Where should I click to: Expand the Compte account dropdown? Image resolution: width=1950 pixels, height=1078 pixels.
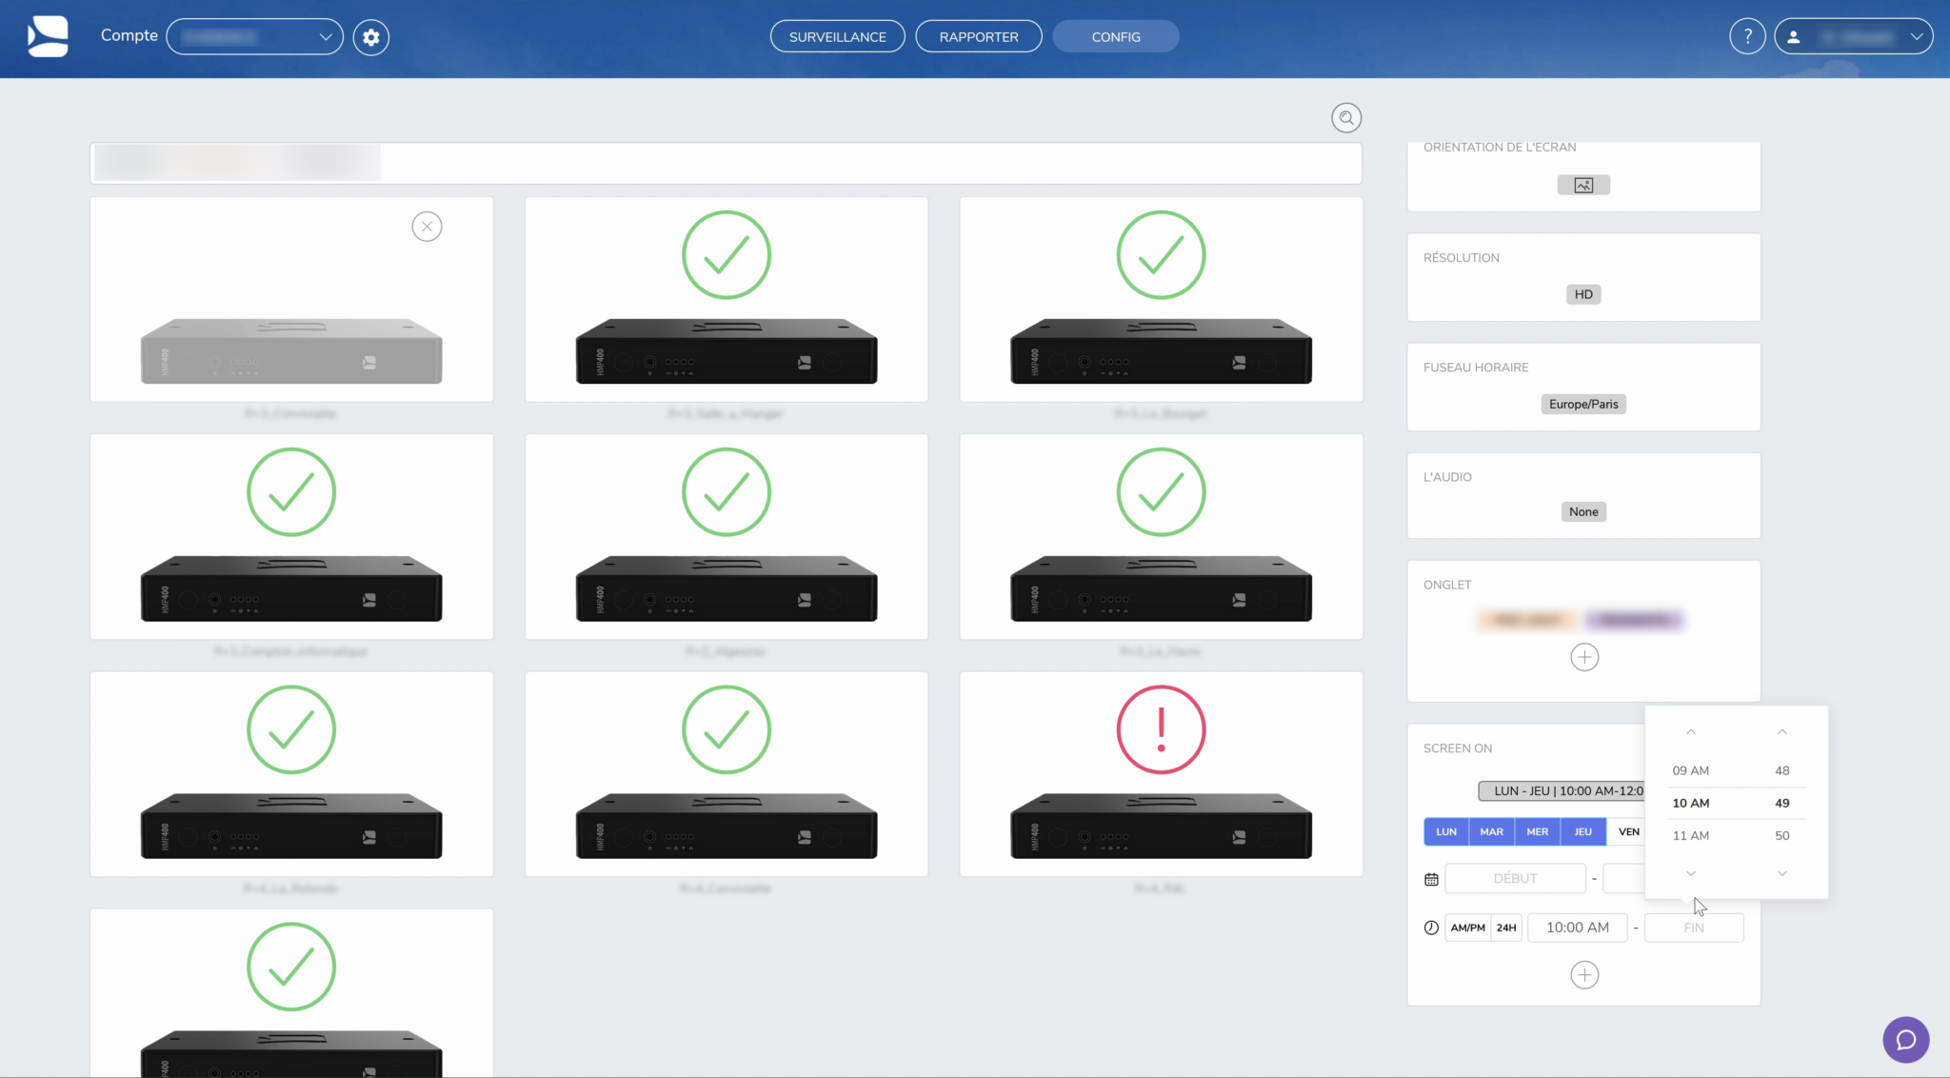point(255,37)
